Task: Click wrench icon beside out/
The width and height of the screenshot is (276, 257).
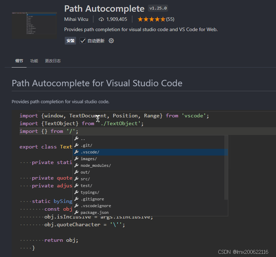Action: [x=76, y=172]
